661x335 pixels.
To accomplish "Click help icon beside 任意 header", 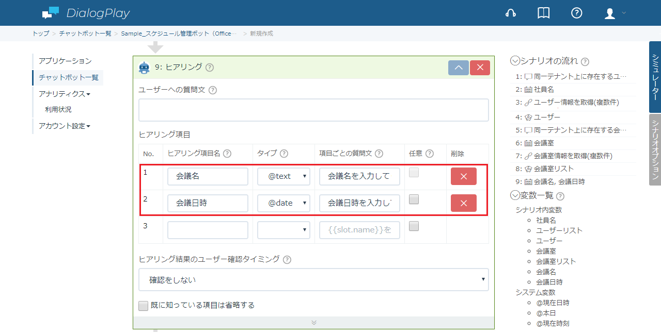I will point(429,154).
